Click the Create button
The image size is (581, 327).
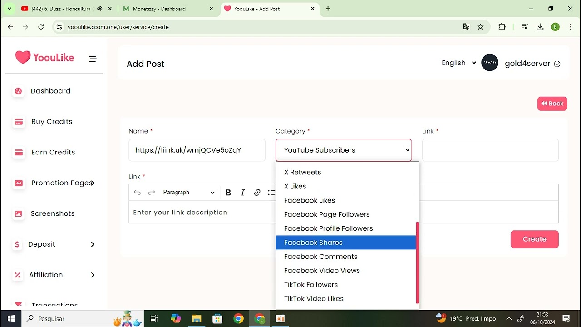coord(535,239)
